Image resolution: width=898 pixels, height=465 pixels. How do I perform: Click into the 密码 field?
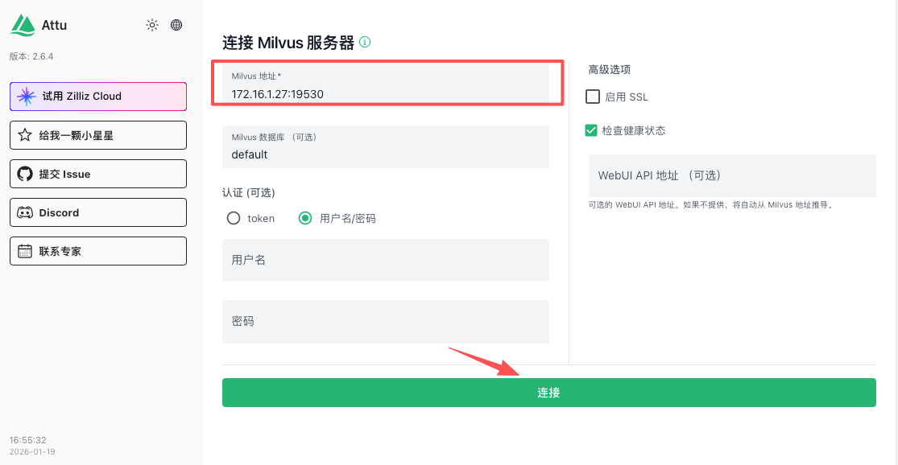[385, 321]
